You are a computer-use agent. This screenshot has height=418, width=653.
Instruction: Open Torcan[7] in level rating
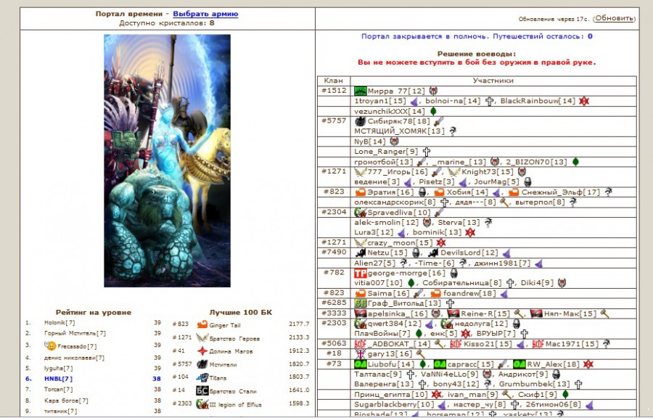pos(58,390)
